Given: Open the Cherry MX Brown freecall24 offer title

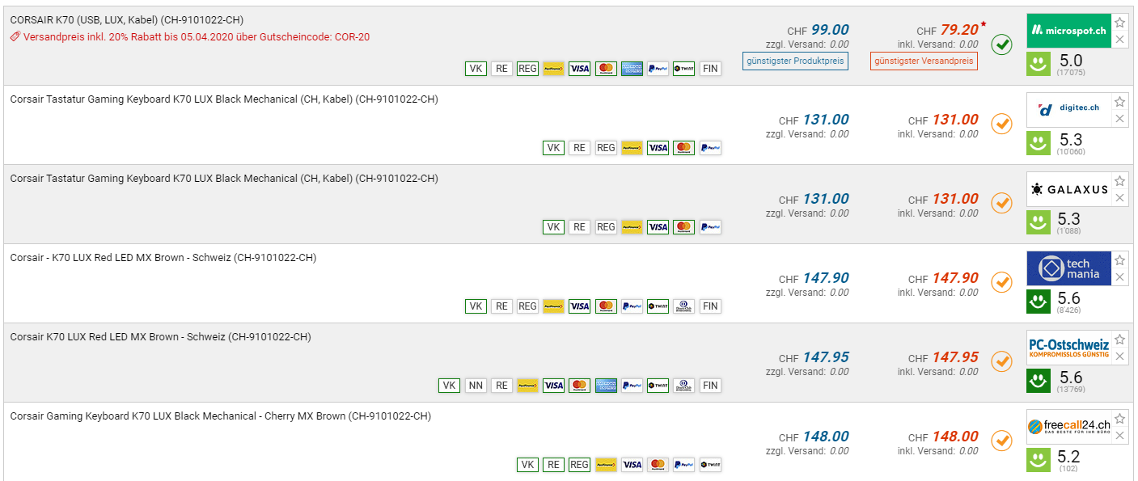Looking at the screenshot, I should tap(220, 416).
